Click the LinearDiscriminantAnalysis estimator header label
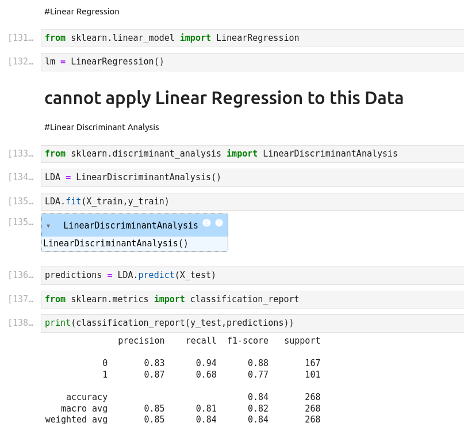Viewport: 464px width, 434px height. click(131, 226)
